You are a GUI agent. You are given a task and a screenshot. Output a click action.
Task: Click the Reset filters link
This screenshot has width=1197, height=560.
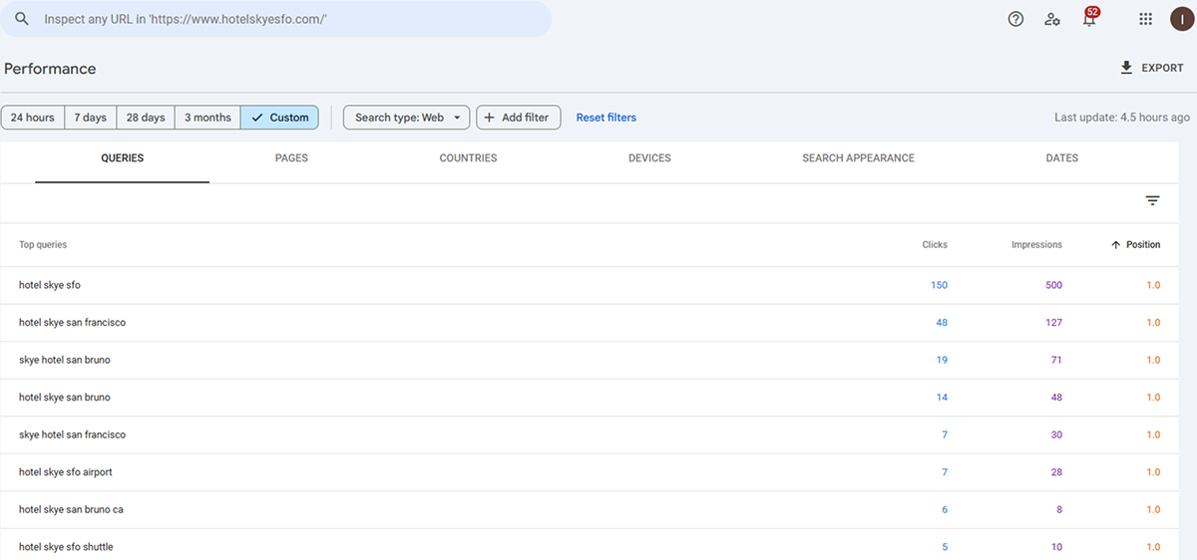pyautogui.click(x=606, y=118)
